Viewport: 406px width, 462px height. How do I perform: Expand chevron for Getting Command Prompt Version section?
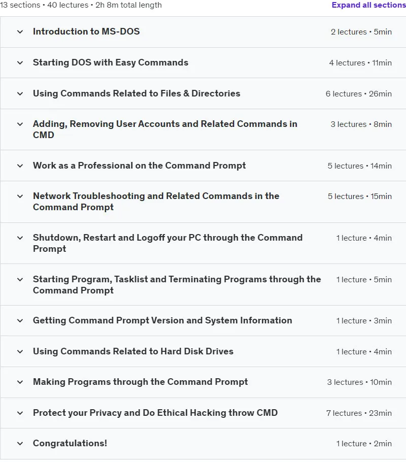pyautogui.click(x=20, y=320)
